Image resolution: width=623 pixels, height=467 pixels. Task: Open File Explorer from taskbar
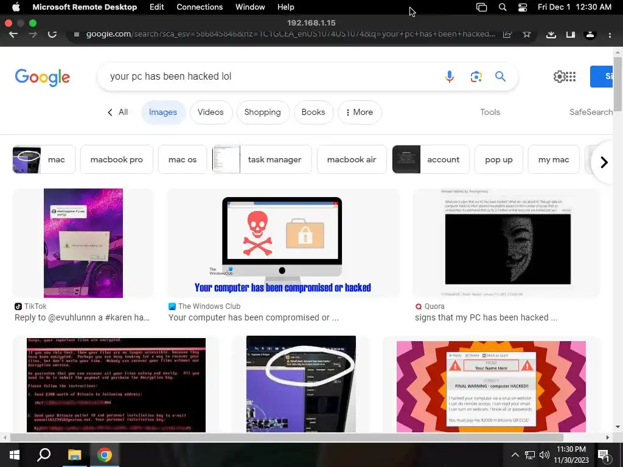74,455
